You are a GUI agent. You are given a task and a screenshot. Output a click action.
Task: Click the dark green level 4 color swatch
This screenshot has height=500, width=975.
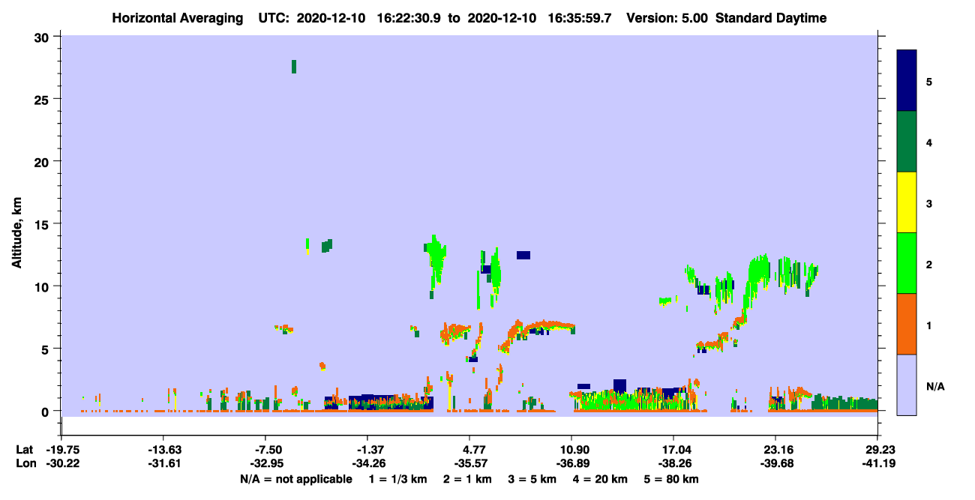pos(907,142)
